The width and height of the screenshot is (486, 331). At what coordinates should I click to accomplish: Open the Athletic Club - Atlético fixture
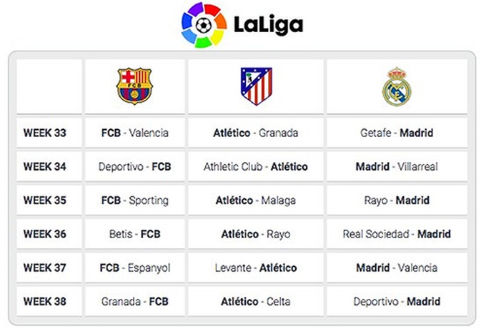256,167
